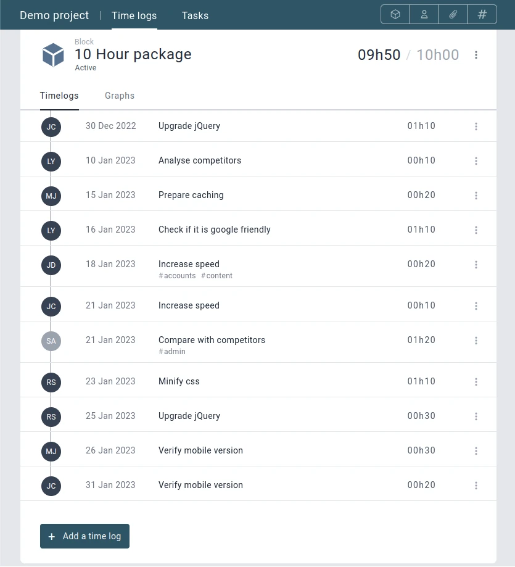
Task: Click the blue cube block icon
Action: coord(53,55)
